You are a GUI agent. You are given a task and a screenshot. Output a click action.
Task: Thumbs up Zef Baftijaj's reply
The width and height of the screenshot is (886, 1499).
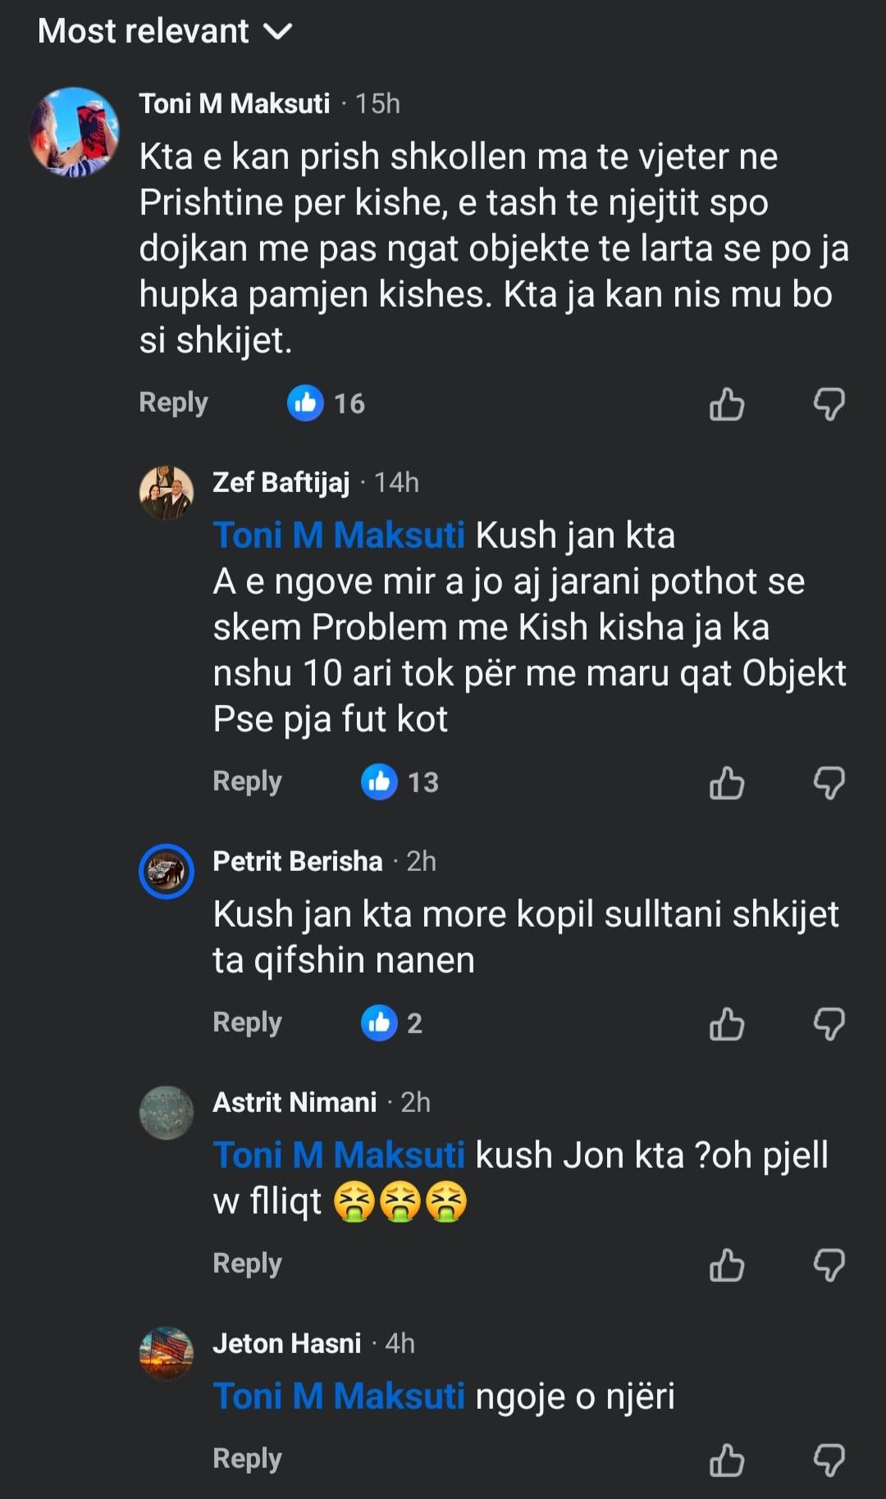[x=726, y=783]
